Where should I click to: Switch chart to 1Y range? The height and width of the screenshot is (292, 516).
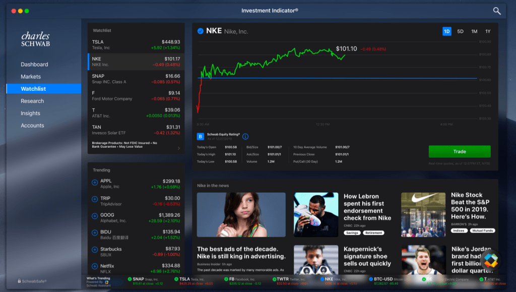point(488,31)
